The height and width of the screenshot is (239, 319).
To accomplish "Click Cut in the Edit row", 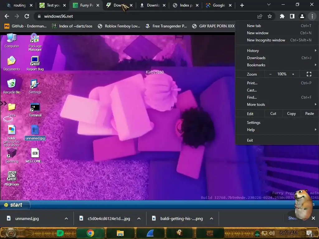I will 273,114.
